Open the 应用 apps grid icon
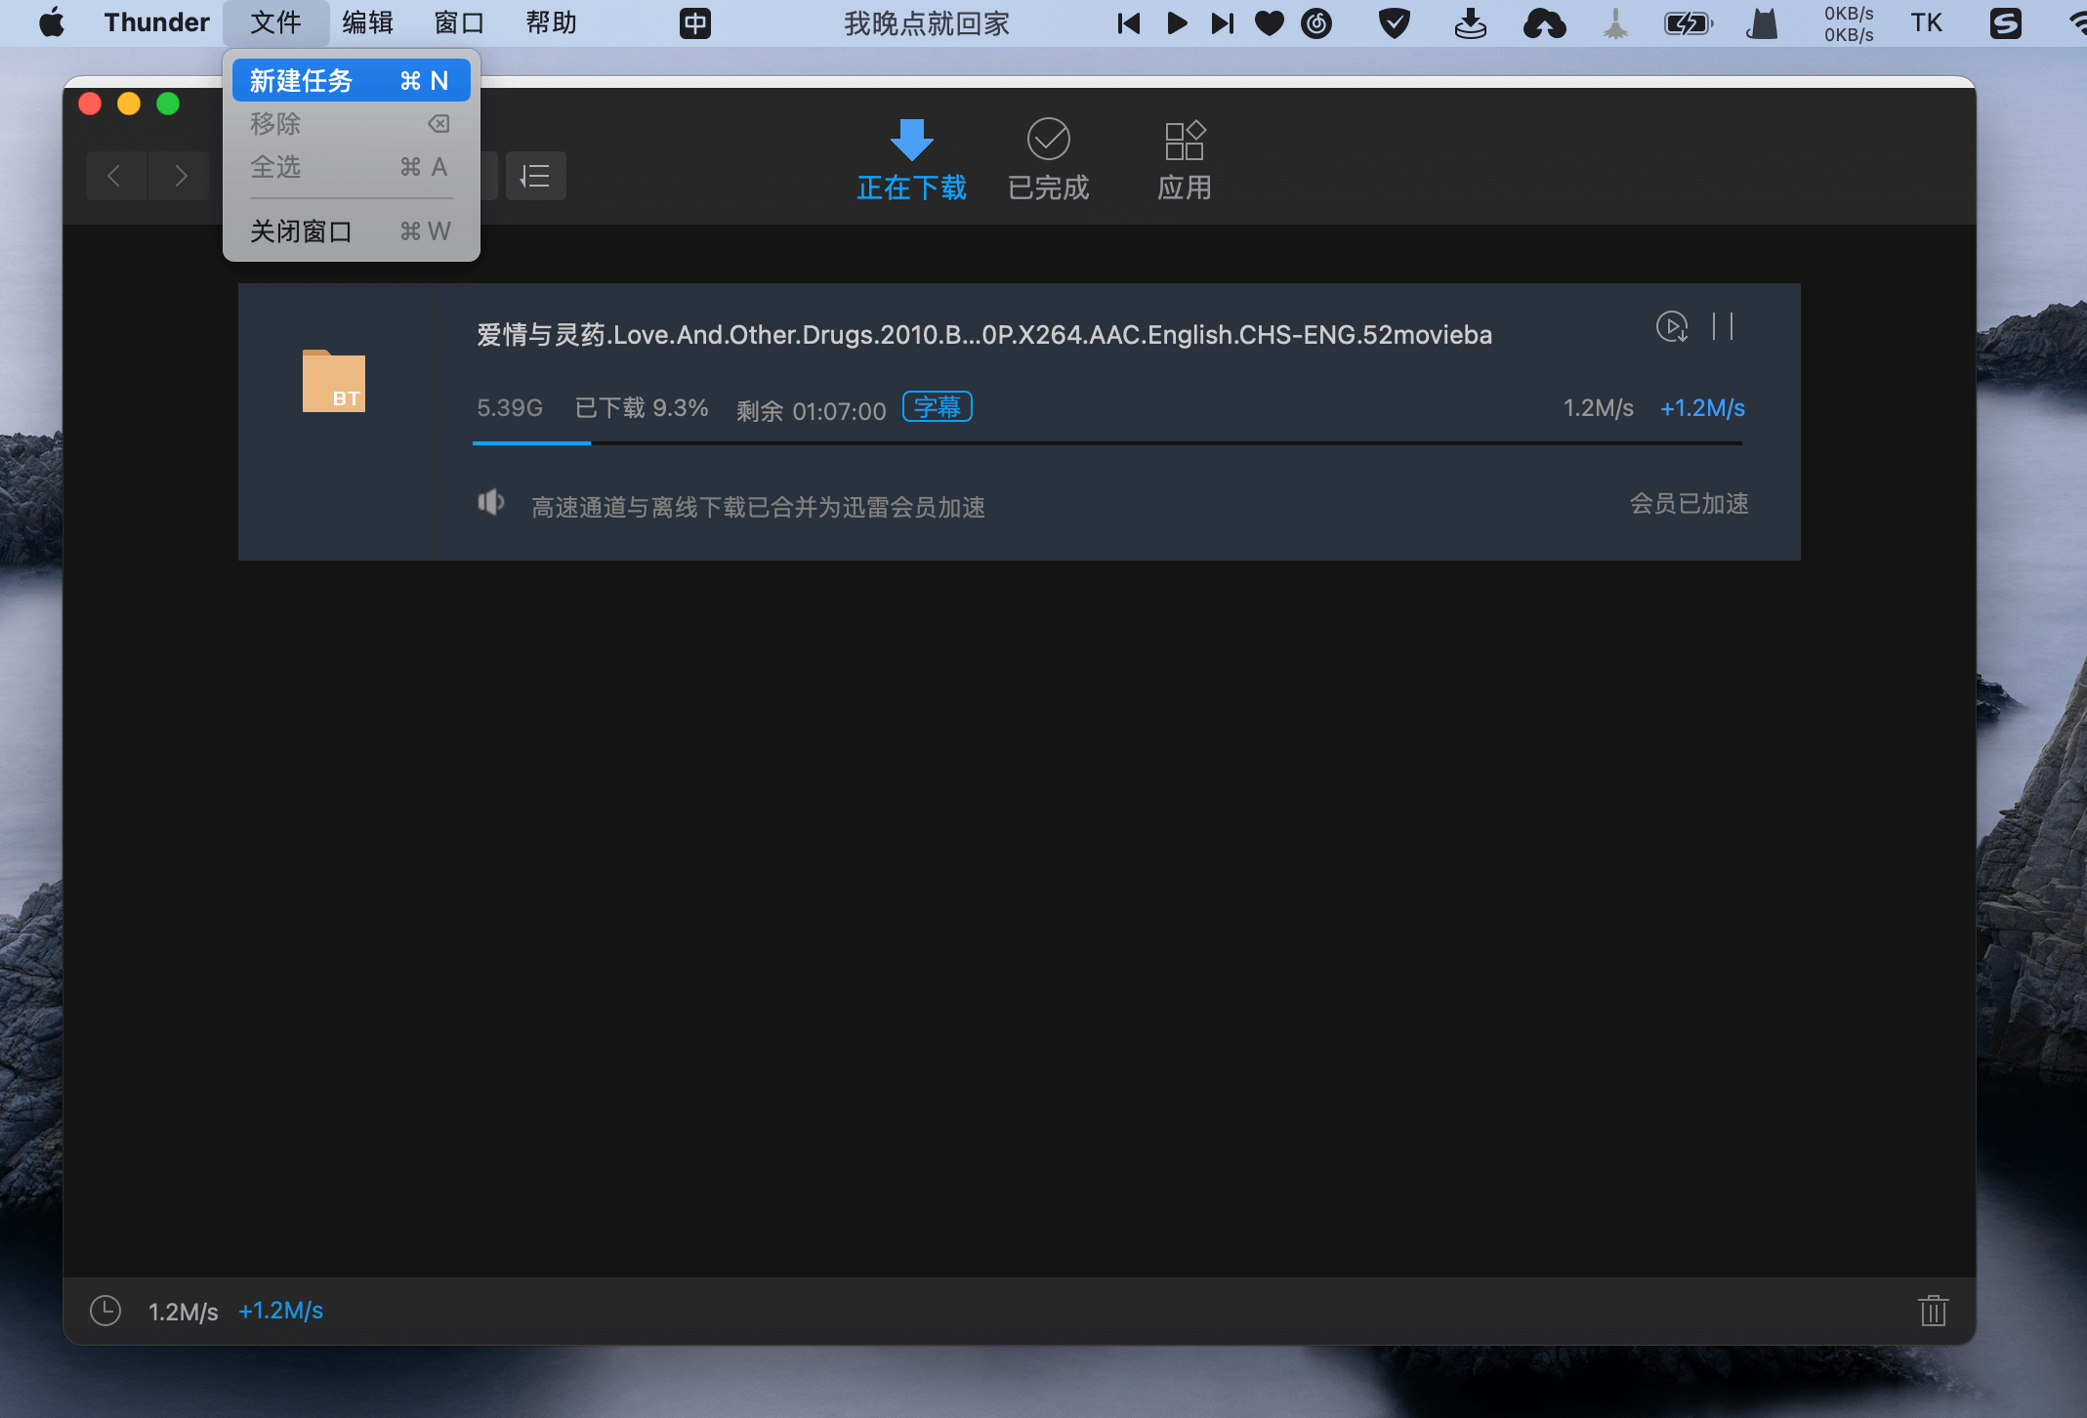Viewport: 2087px width, 1418px height. pos(1185,142)
